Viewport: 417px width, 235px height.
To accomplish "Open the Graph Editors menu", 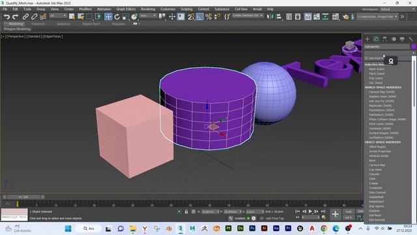I will [x=126, y=9].
